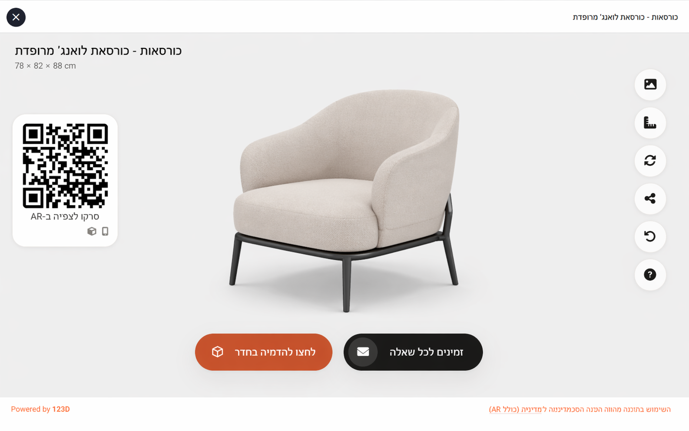Click the phone icon under QR code
The image size is (689, 431).
tap(105, 231)
